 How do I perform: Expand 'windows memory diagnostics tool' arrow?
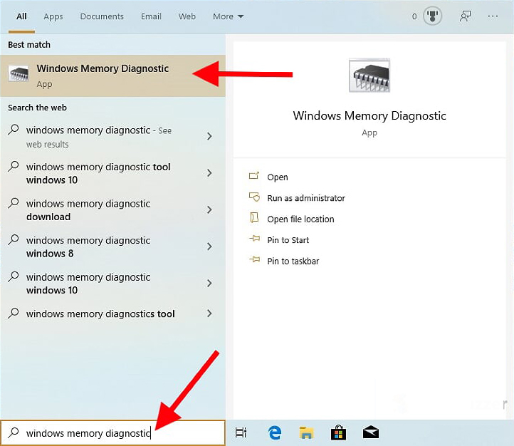[209, 313]
